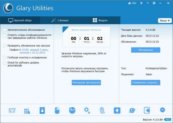The height and width of the screenshot is (123, 173).
Task: Open the Модули tab
Action: pyautogui.click(x=100, y=20)
